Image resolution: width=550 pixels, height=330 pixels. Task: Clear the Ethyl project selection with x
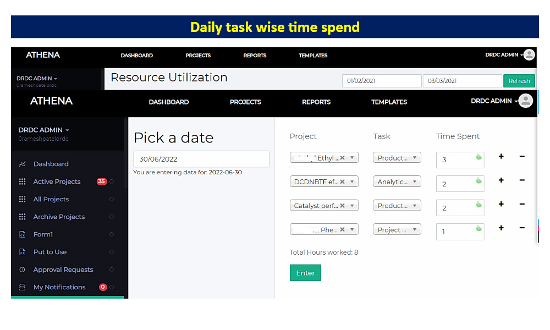coord(342,158)
